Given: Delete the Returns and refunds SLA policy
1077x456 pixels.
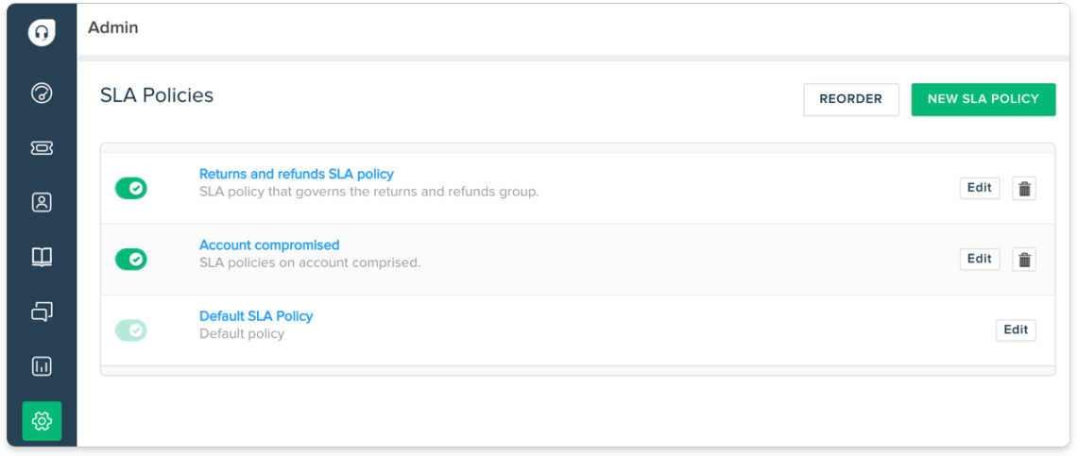Looking at the screenshot, I should coord(1024,188).
